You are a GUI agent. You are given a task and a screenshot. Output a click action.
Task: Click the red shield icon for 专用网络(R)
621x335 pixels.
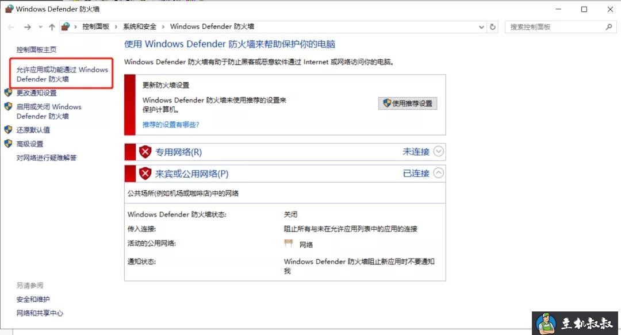coord(145,152)
